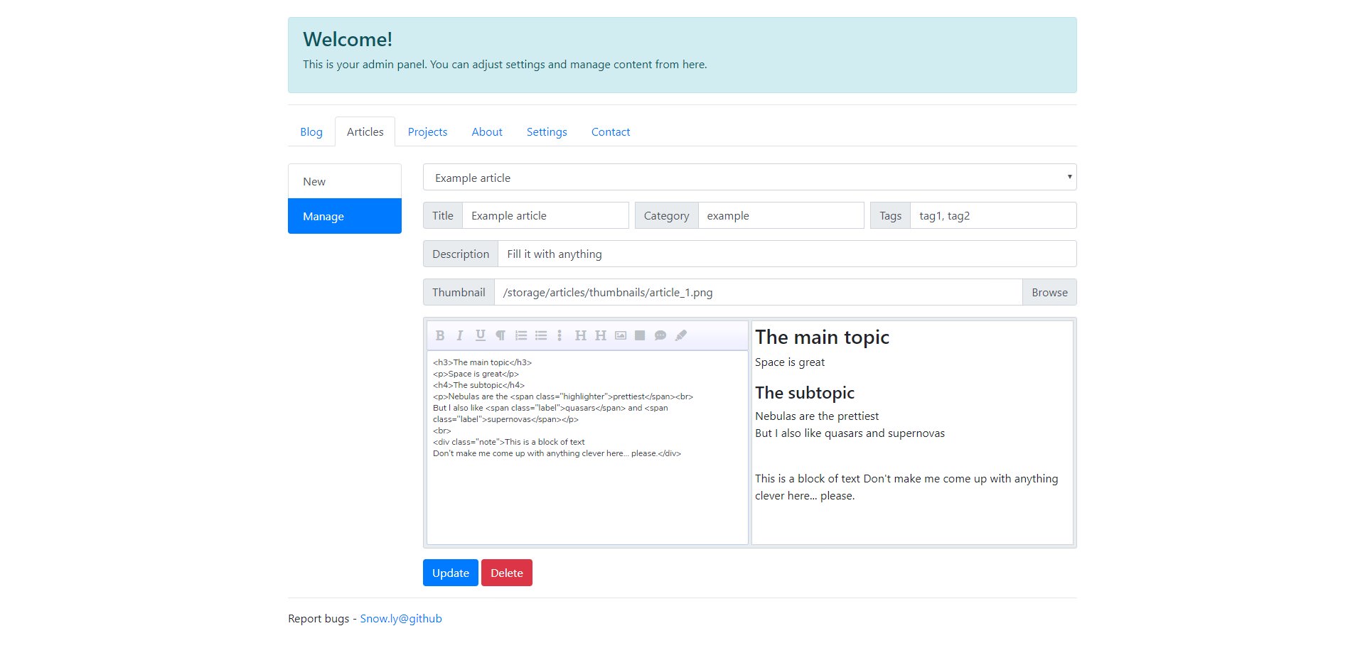This screenshot has height=670, width=1365.
Task: Click inside the HTML source text area
Action: pos(587,448)
